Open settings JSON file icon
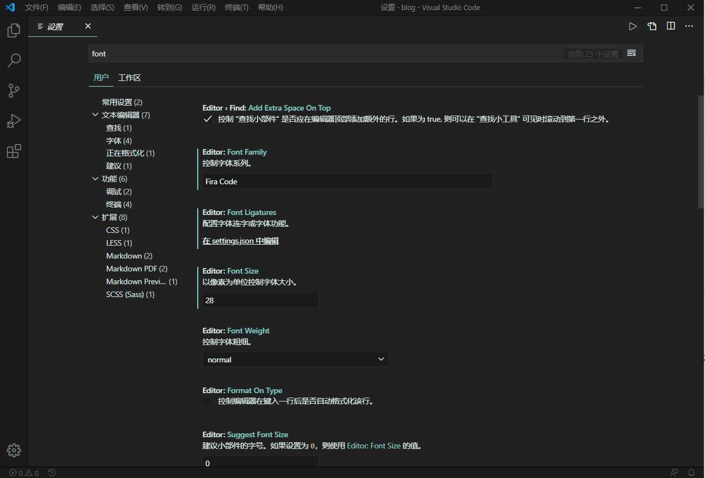 (652, 26)
